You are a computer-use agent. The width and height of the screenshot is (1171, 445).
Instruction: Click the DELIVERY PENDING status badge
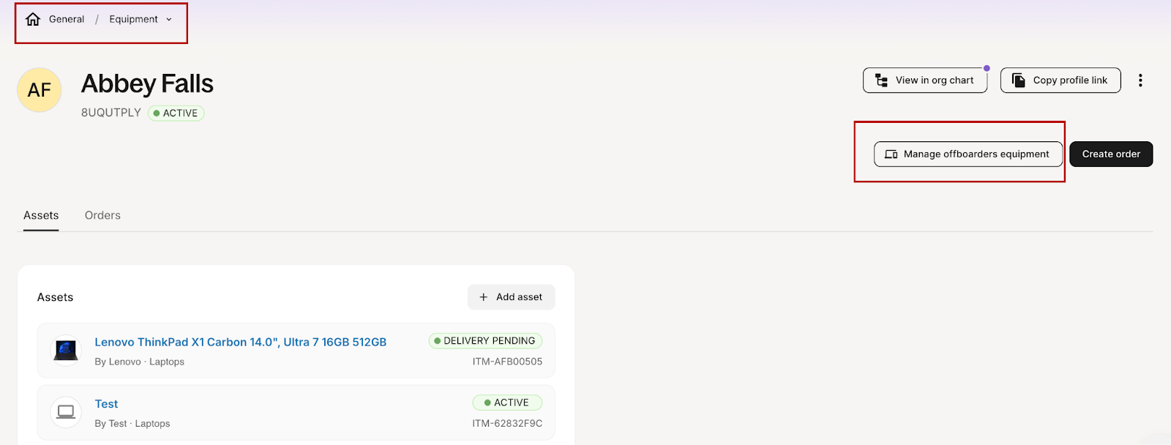[485, 341]
